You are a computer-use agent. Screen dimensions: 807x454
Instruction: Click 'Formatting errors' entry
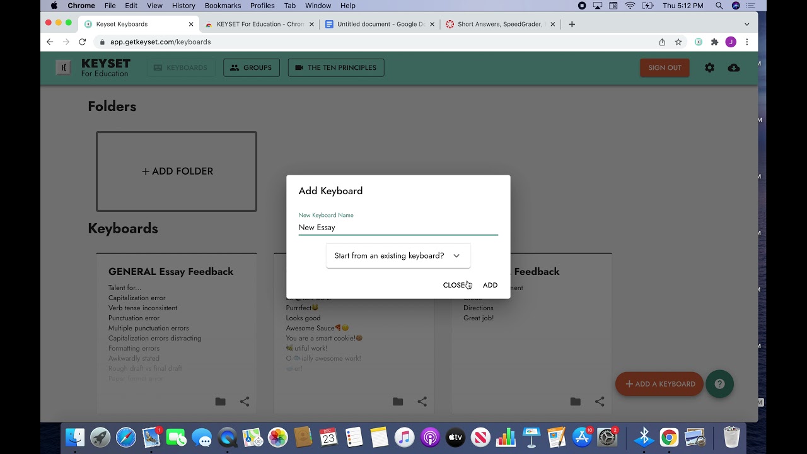134,348
